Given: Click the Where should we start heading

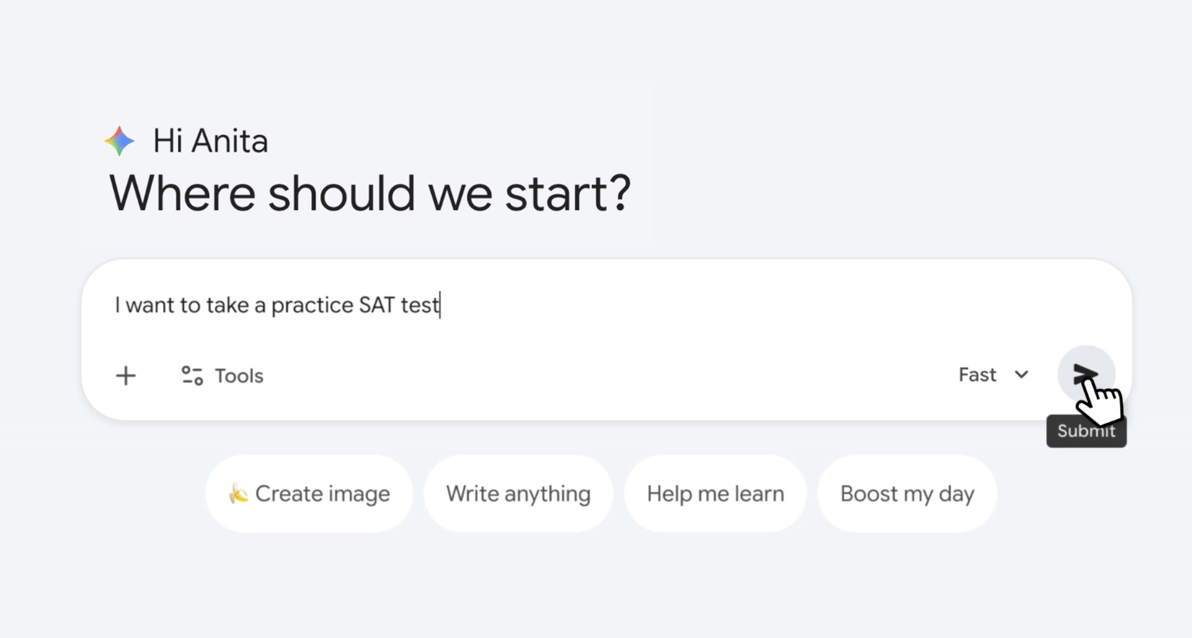Looking at the screenshot, I should pos(370,193).
